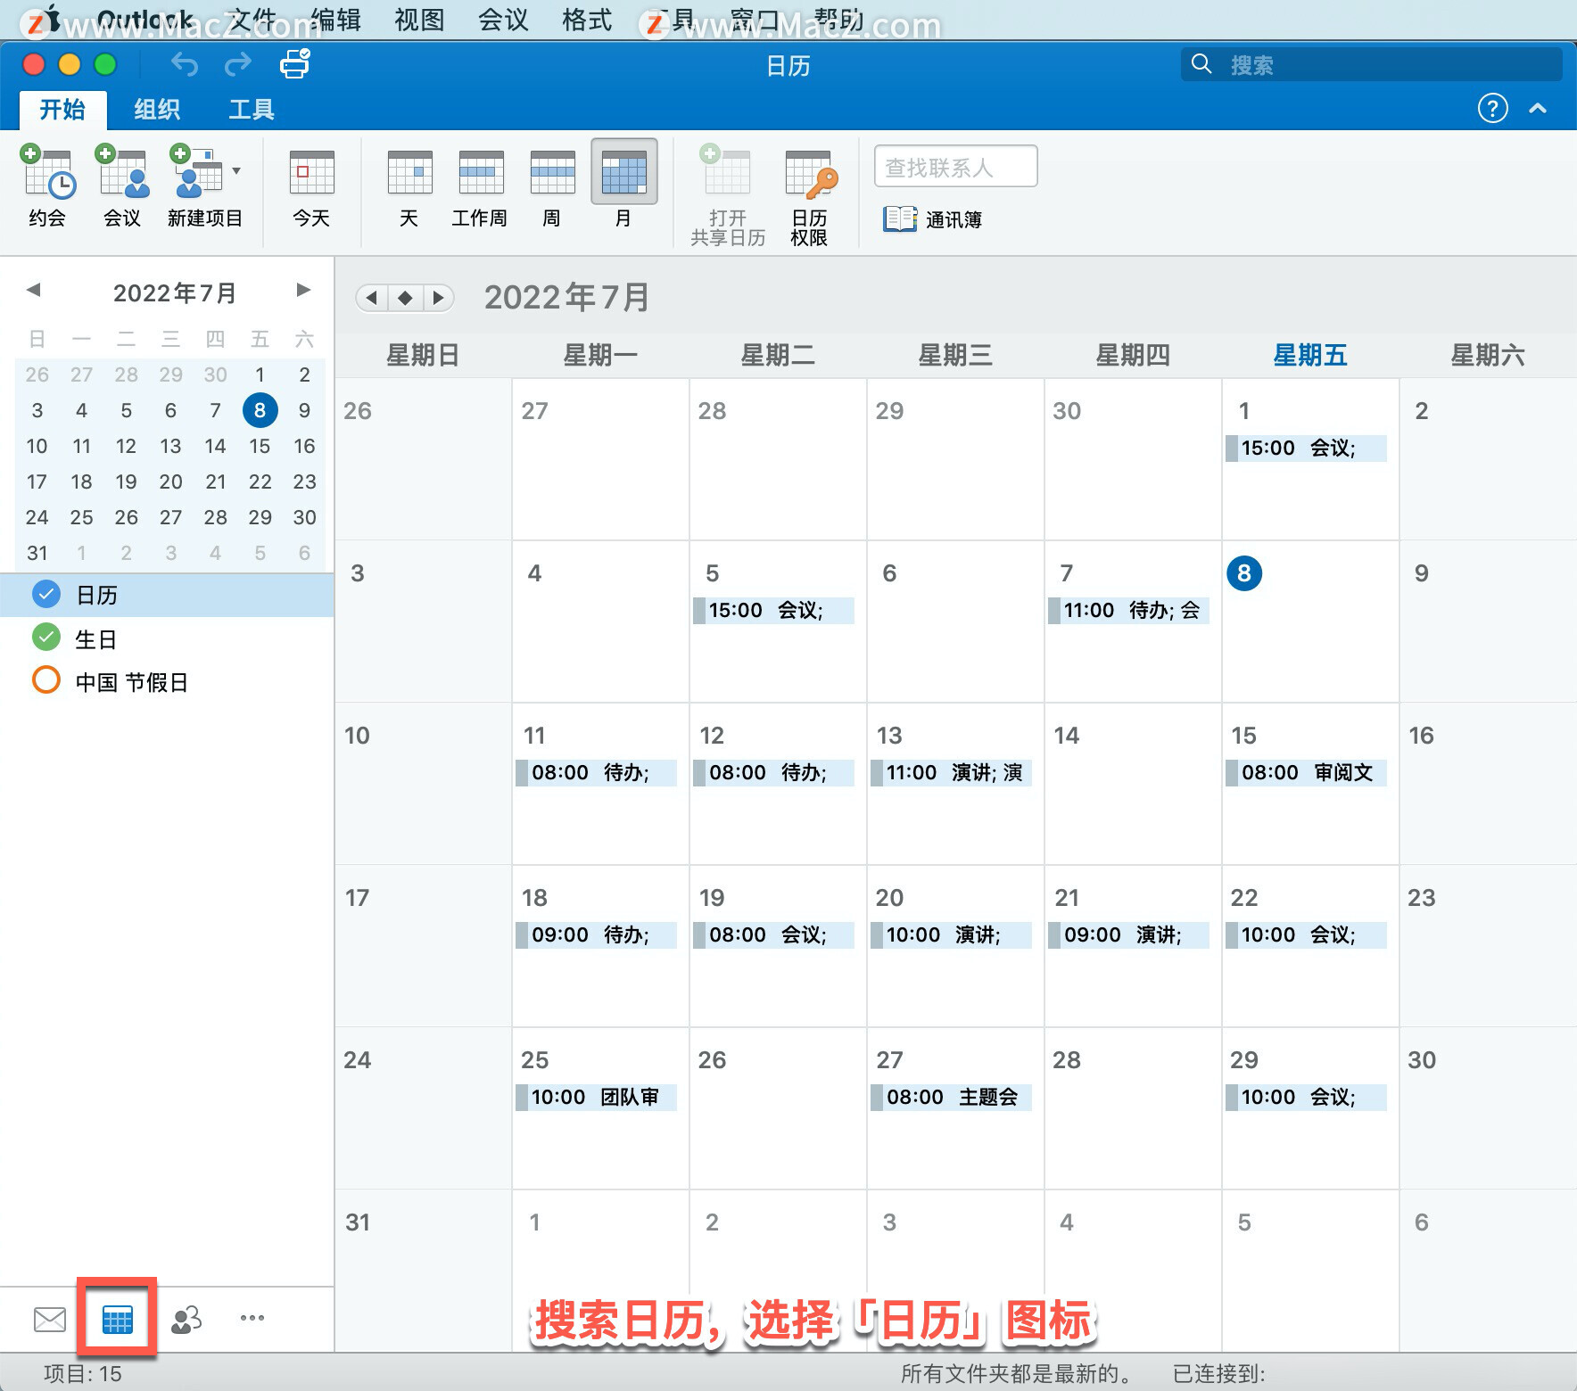Collapse the ribbon with chevron

coord(1537,108)
